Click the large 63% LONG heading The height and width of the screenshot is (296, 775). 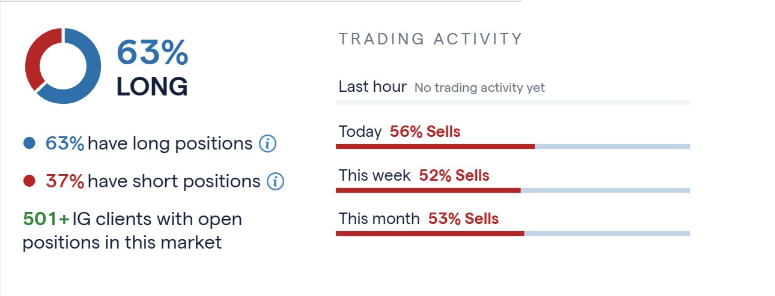click(152, 69)
